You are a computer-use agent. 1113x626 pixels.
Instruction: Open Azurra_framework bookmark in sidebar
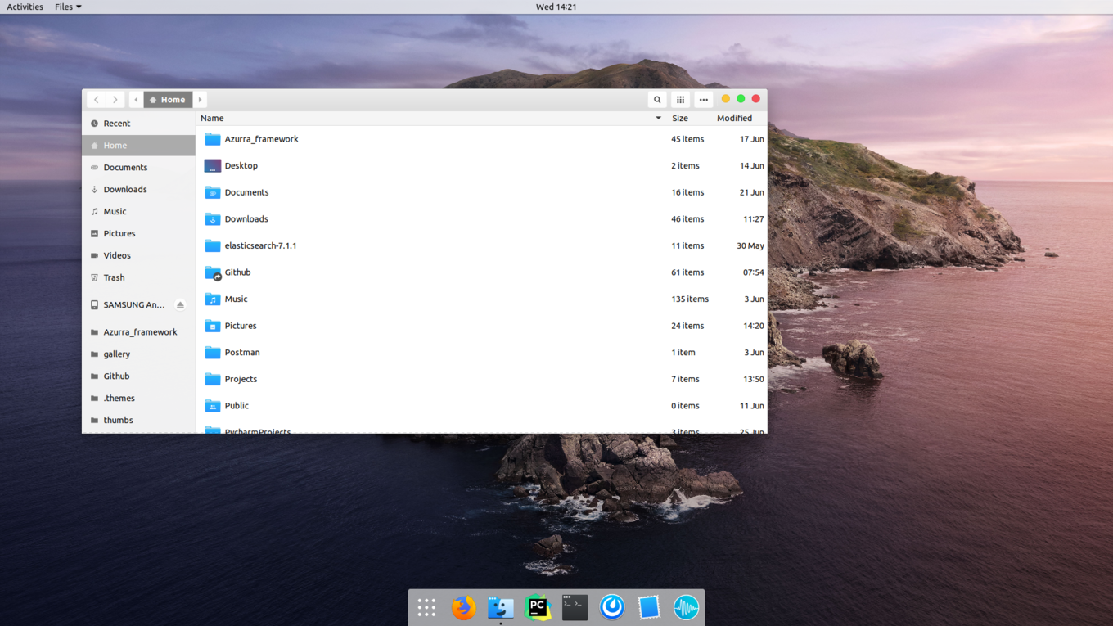click(x=138, y=332)
